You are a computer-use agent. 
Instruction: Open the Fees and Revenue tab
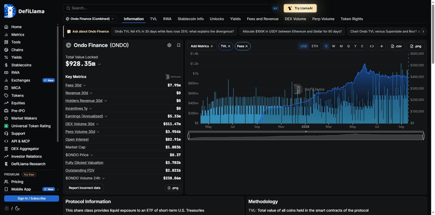click(263, 19)
